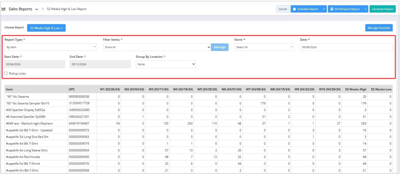Select #vapelife 4xl Red Hoodie item

pos(23,157)
